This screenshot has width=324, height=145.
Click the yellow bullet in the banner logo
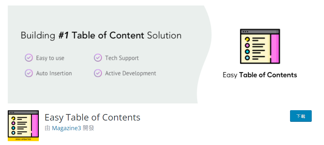pos(247,39)
